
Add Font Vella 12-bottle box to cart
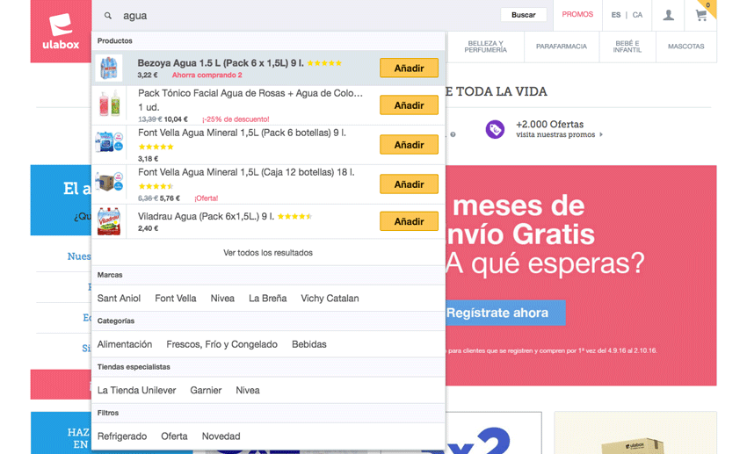(409, 184)
